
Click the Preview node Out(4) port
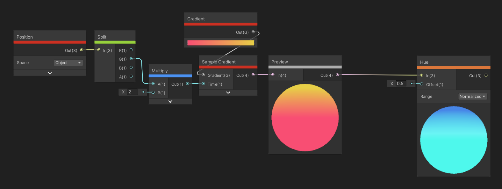click(337, 75)
